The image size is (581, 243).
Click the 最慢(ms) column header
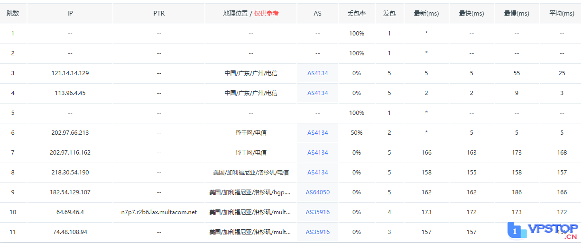[516, 14]
